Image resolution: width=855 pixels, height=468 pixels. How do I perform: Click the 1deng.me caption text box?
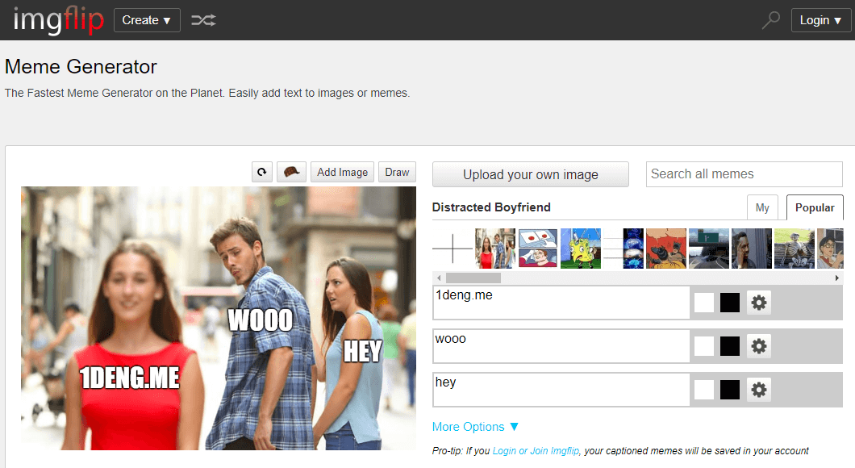pos(561,302)
